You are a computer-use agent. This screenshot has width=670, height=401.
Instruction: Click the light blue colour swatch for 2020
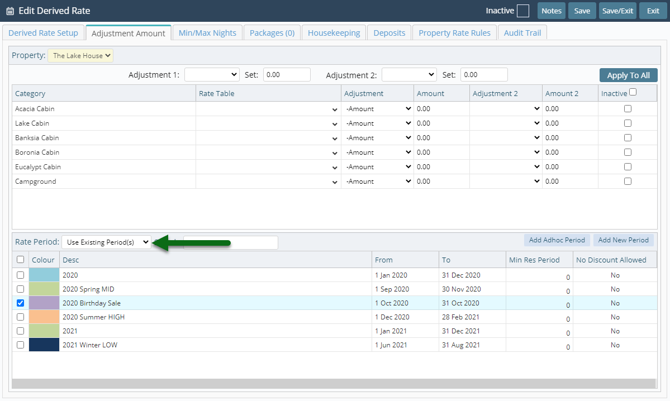point(44,275)
